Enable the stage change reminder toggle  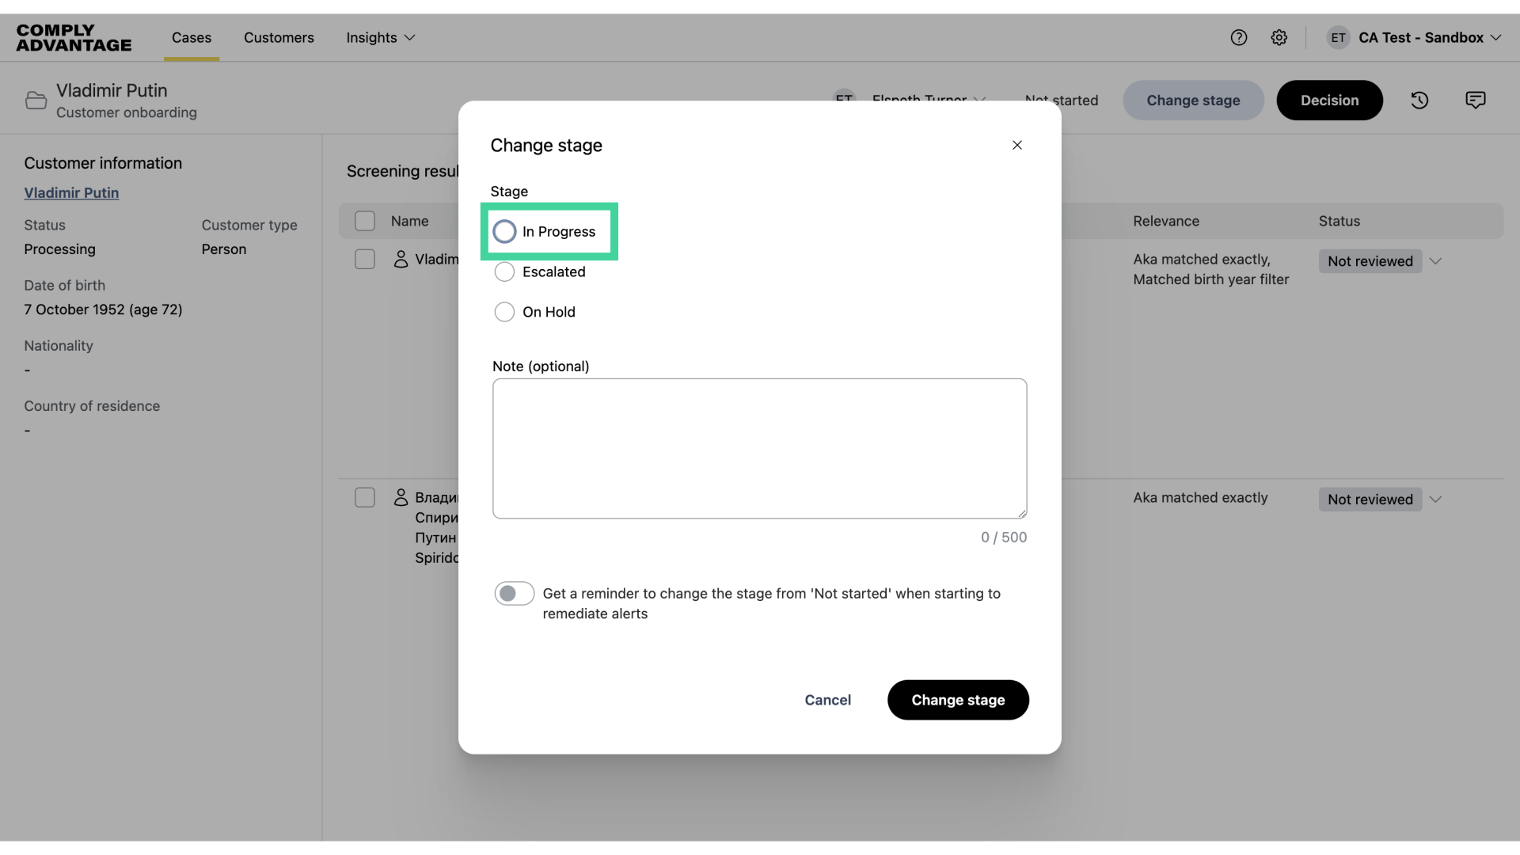click(514, 594)
